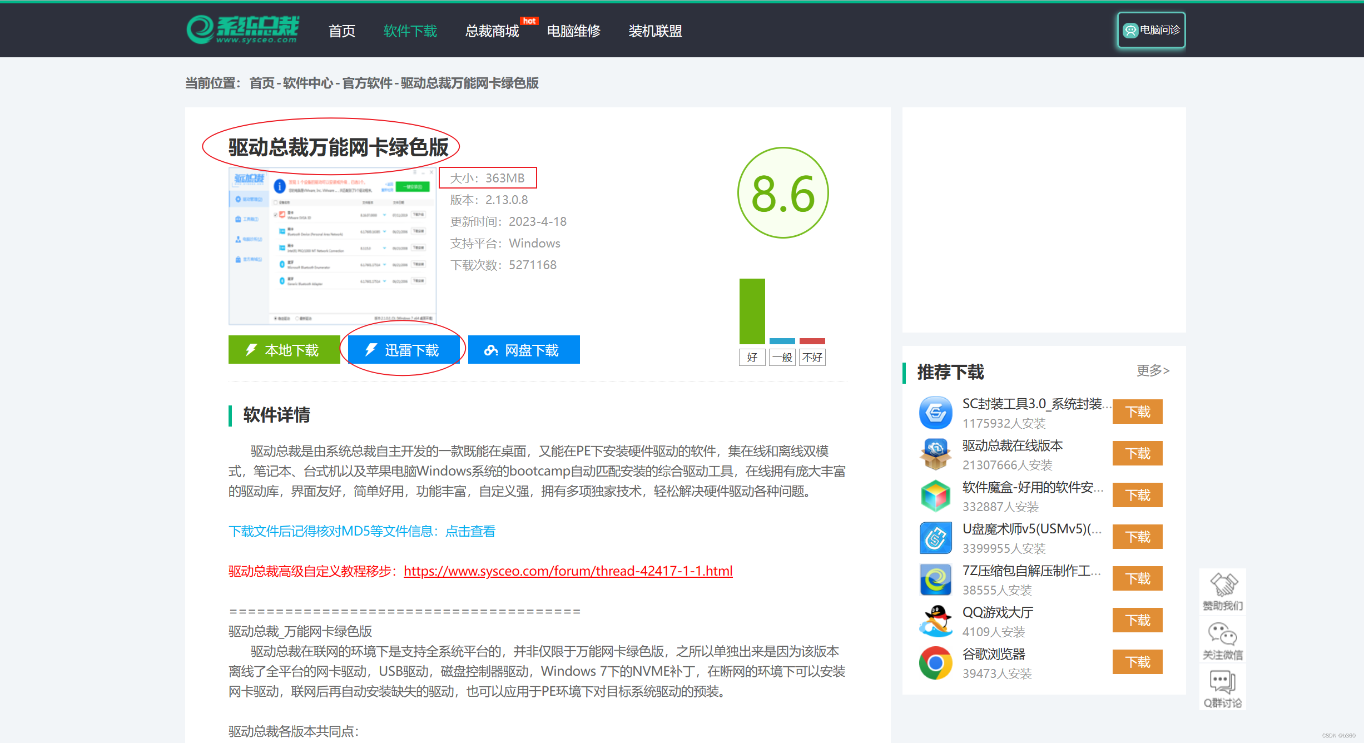Open the Q群讨论 chat icon
Viewport: 1364px width, 743px height.
(x=1223, y=682)
